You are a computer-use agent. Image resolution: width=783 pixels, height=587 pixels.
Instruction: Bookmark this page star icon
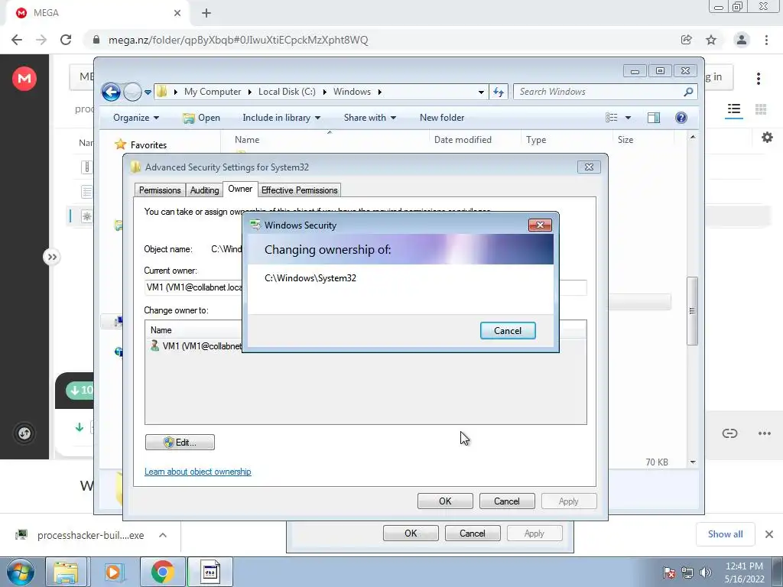[711, 40]
